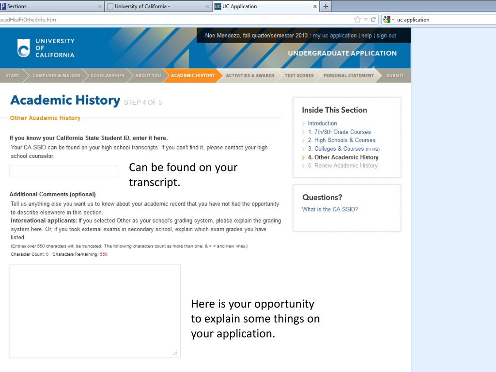
Task: Go to Activities & Awards step
Action: [x=250, y=76]
